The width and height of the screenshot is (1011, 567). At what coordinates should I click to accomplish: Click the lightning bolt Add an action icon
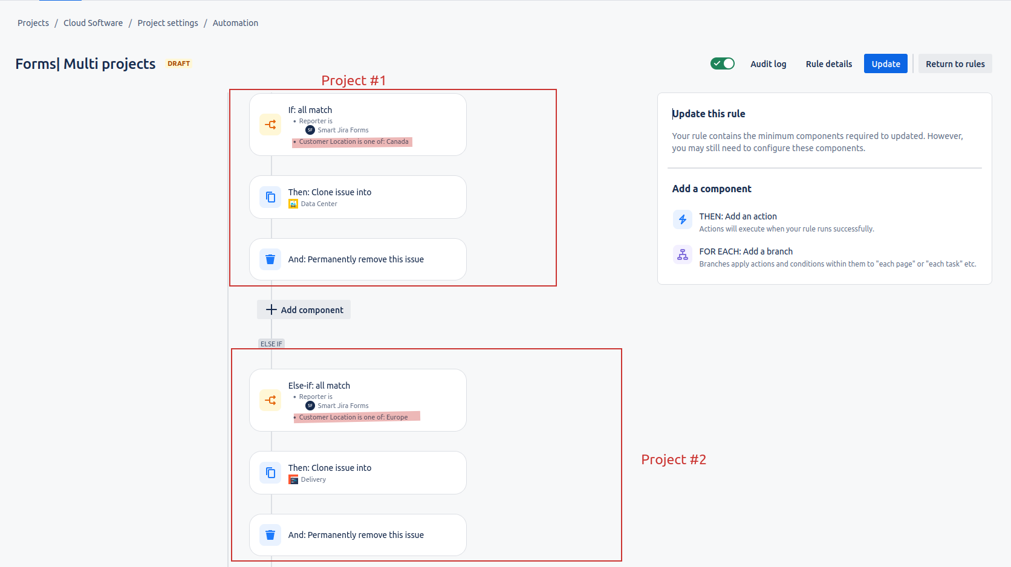click(x=683, y=219)
